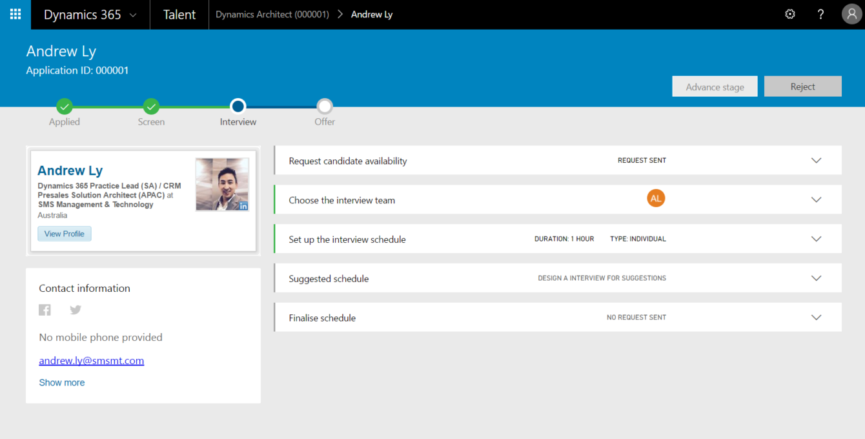This screenshot has height=439, width=865.
Task: Open the settings gear icon
Action: [x=790, y=14]
